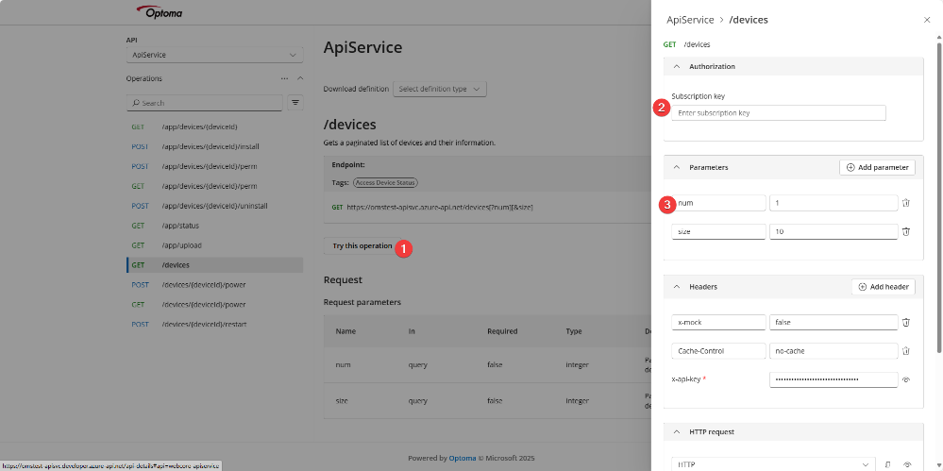Remove the x-mock header via trash icon
943x471 pixels.
pos(905,322)
